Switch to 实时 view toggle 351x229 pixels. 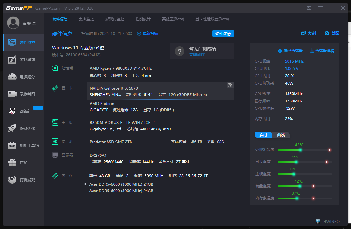coord(263,135)
